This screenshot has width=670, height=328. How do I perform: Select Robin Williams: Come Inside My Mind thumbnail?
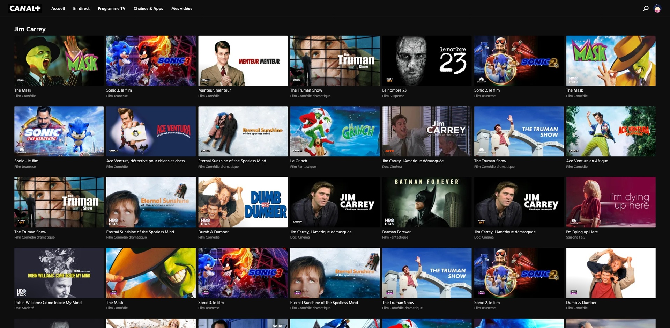click(59, 273)
